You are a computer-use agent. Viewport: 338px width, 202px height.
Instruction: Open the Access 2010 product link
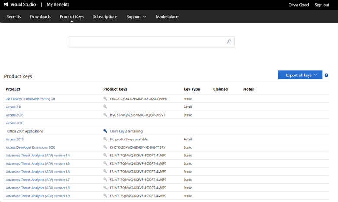click(x=15, y=139)
